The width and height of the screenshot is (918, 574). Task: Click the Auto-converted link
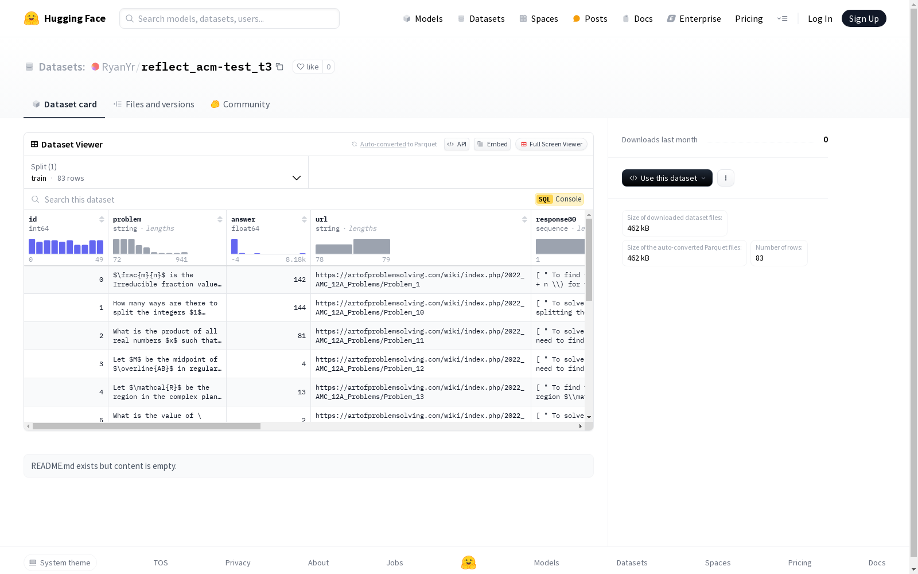point(383,144)
